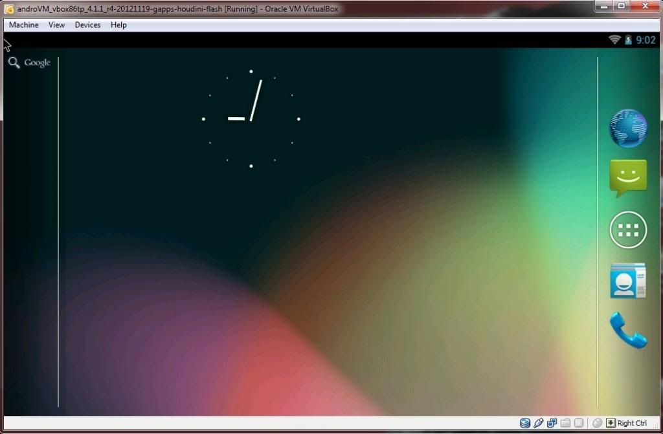This screenshot has width=663, height=434.
Task: Open the Help menu
Action: (118, 25)
